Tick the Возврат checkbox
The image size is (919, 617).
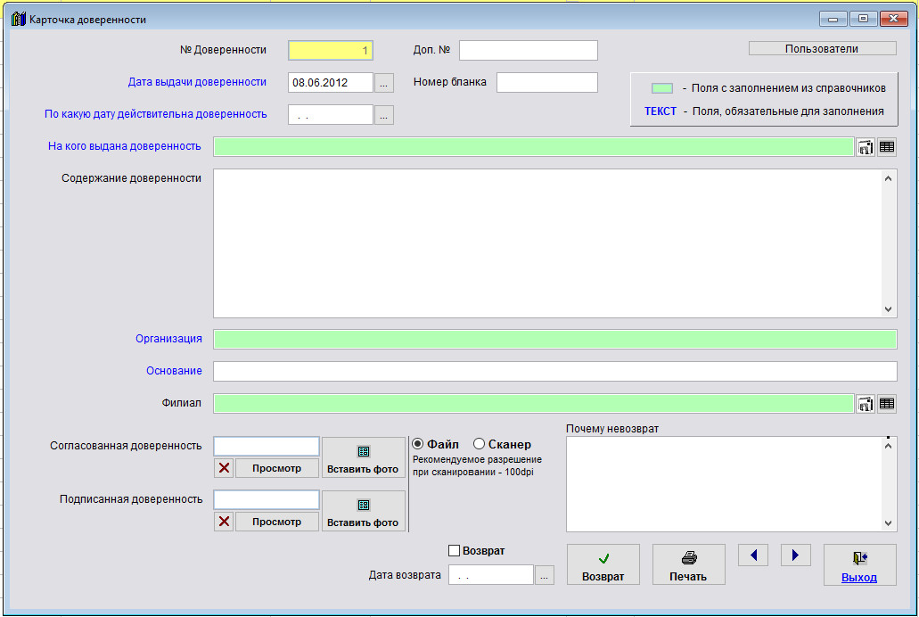tap(455, 551)
